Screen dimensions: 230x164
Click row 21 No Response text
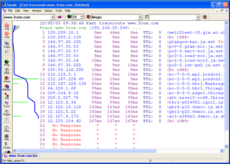pos(67,126)
